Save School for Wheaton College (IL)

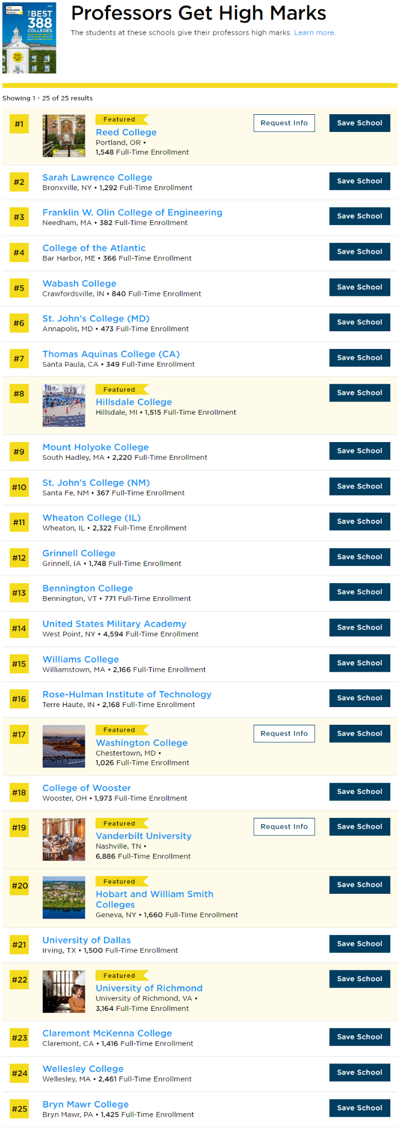point(359,521)
